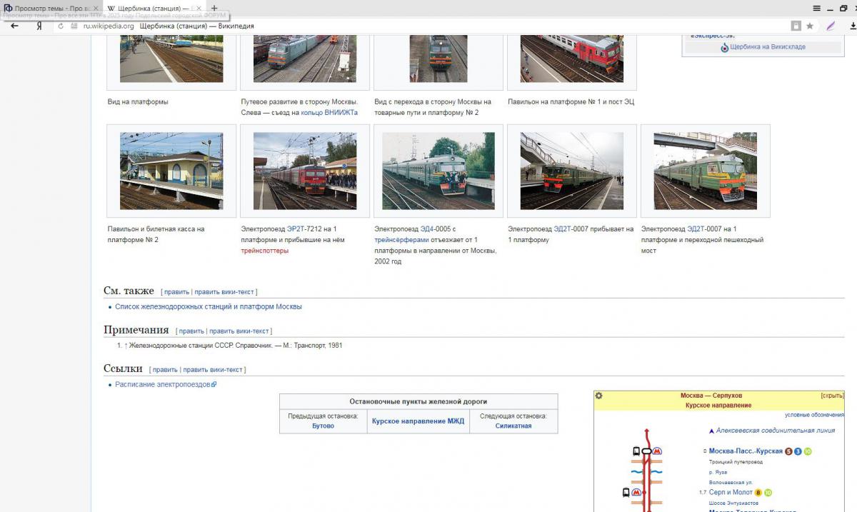Open the browser hamburger menu
Image resolution: width=857 pixels, height=512 pixels.
click(x=816, y=8)
